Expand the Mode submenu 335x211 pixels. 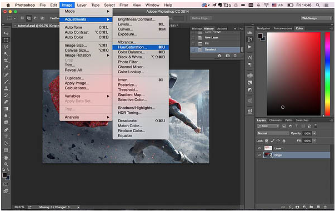pyautogui.click(x=86, y=11)
